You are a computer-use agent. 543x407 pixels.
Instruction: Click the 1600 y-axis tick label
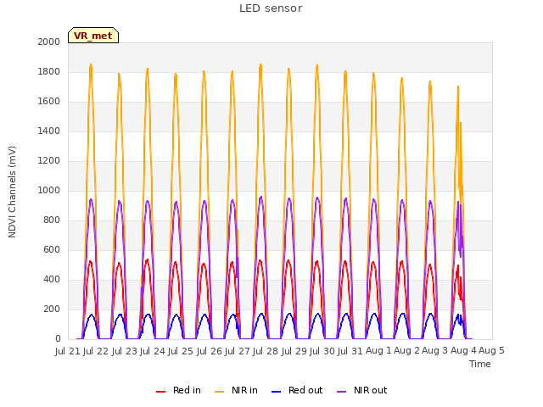click(x=49, y=102)
